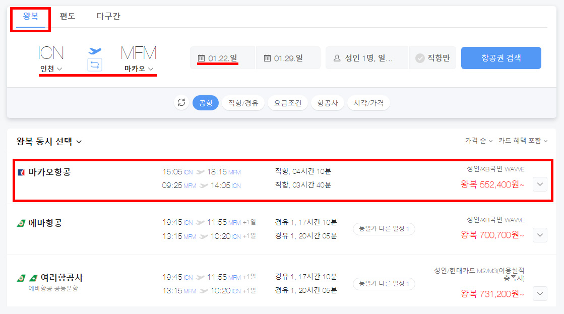Screen dimensions: 564x314
Task: Click the calendar icon for 01.29 return date
Action: coord(267,58)
